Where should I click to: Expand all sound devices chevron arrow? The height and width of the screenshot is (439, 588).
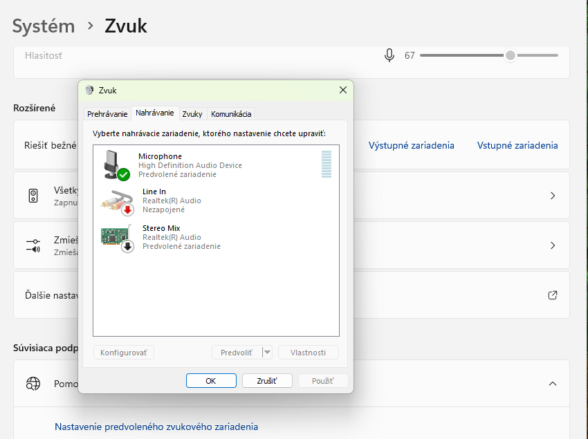pos(553,196)
